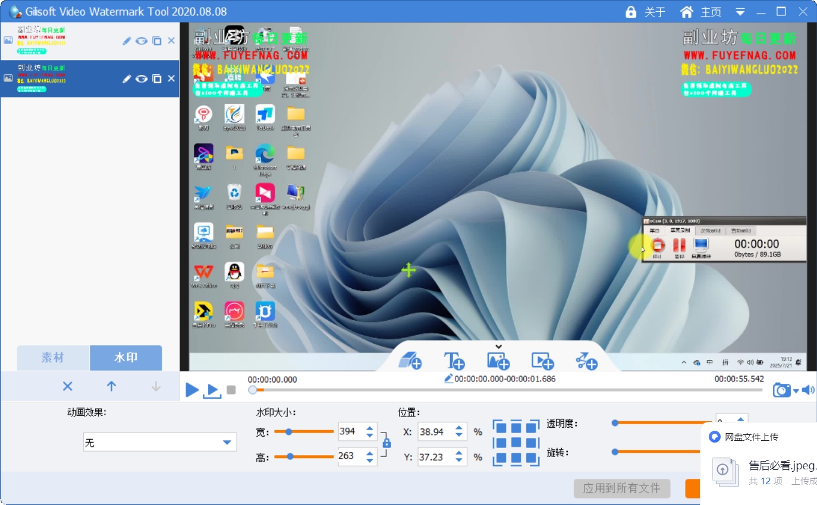Align watermark to top-right in position grid
Image resolution: width=817 pixels, height=505 pixels.
[532, 428]
